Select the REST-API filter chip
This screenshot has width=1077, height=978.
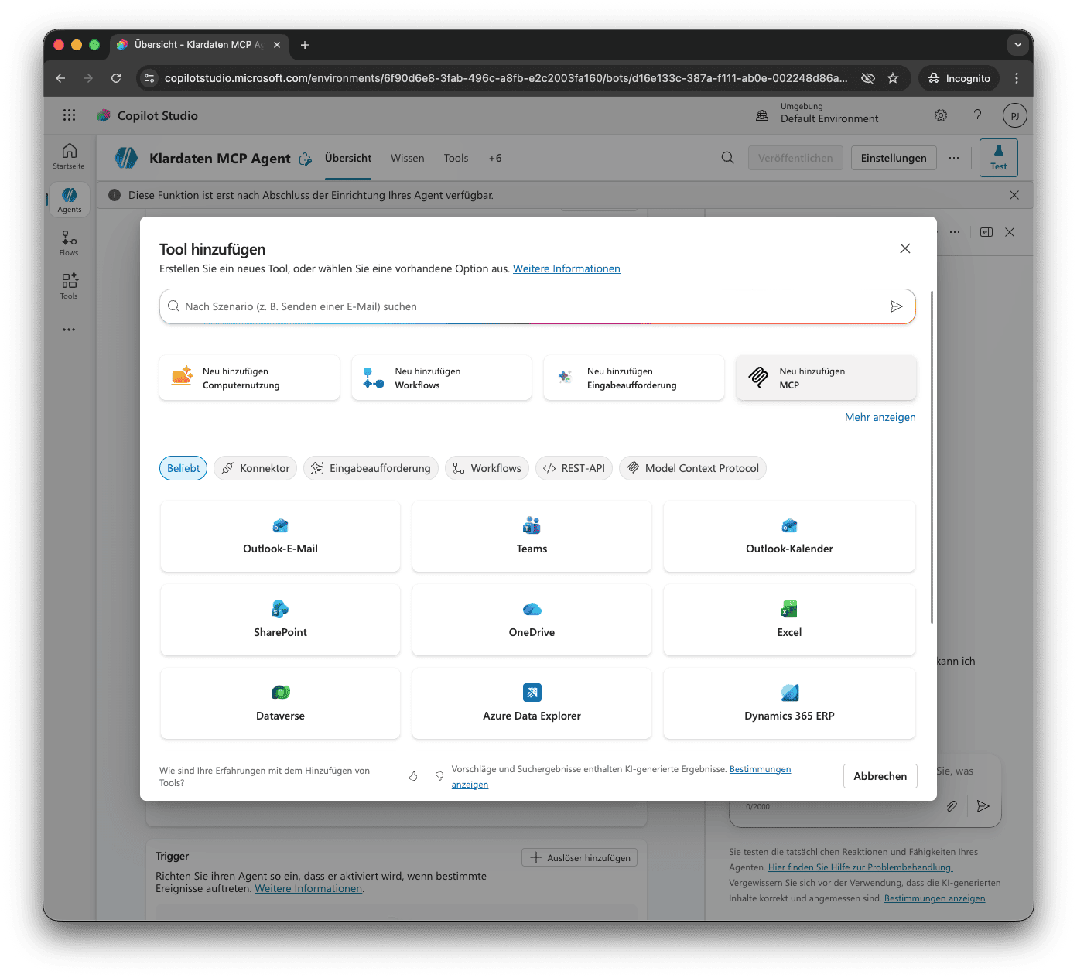point(574,468)
